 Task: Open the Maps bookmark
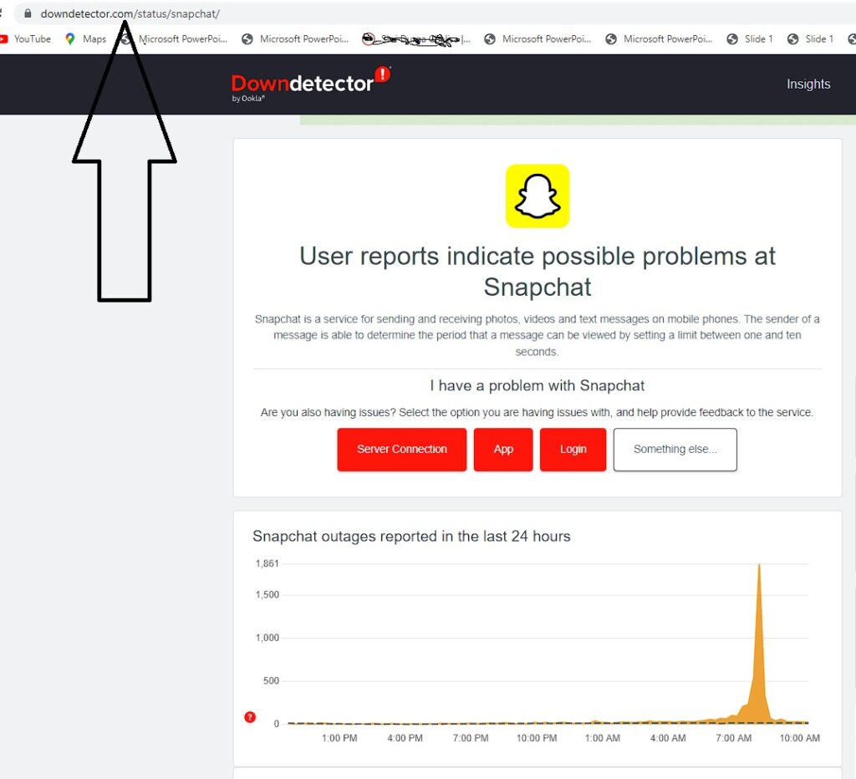point(86,38)
